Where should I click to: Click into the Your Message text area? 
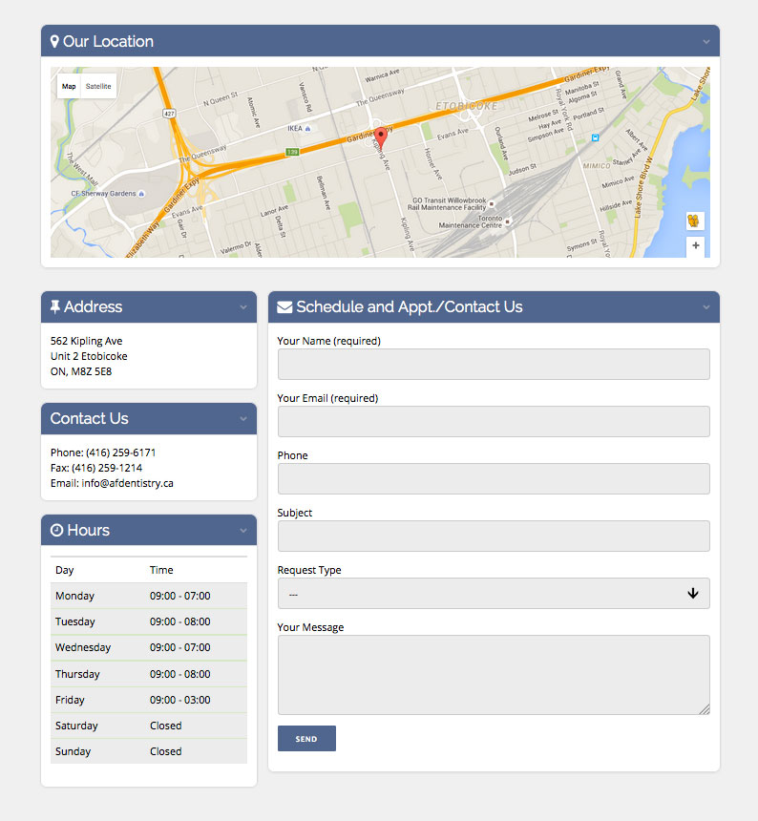(494, 675)
